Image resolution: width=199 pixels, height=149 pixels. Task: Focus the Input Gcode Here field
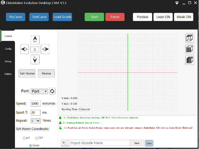click(99, 143)
